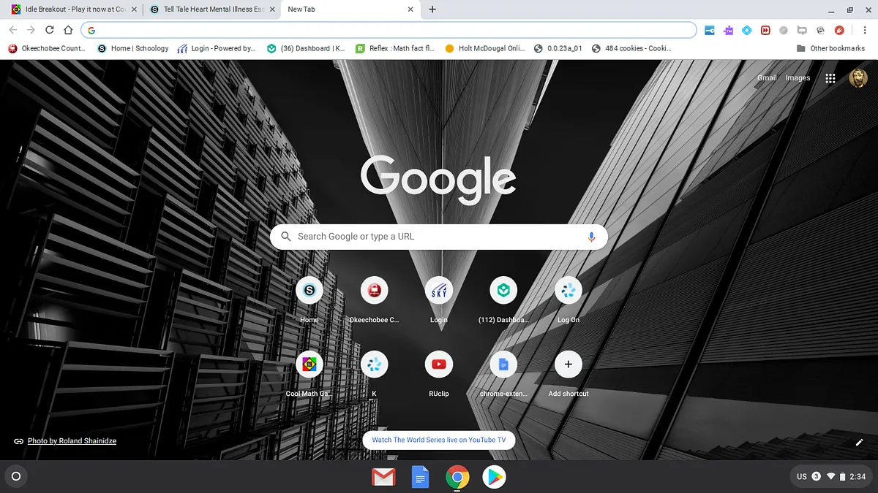878x493 pixels.
Task: Expand the Other bookmarks folder
Action: [x=830, y=48]
